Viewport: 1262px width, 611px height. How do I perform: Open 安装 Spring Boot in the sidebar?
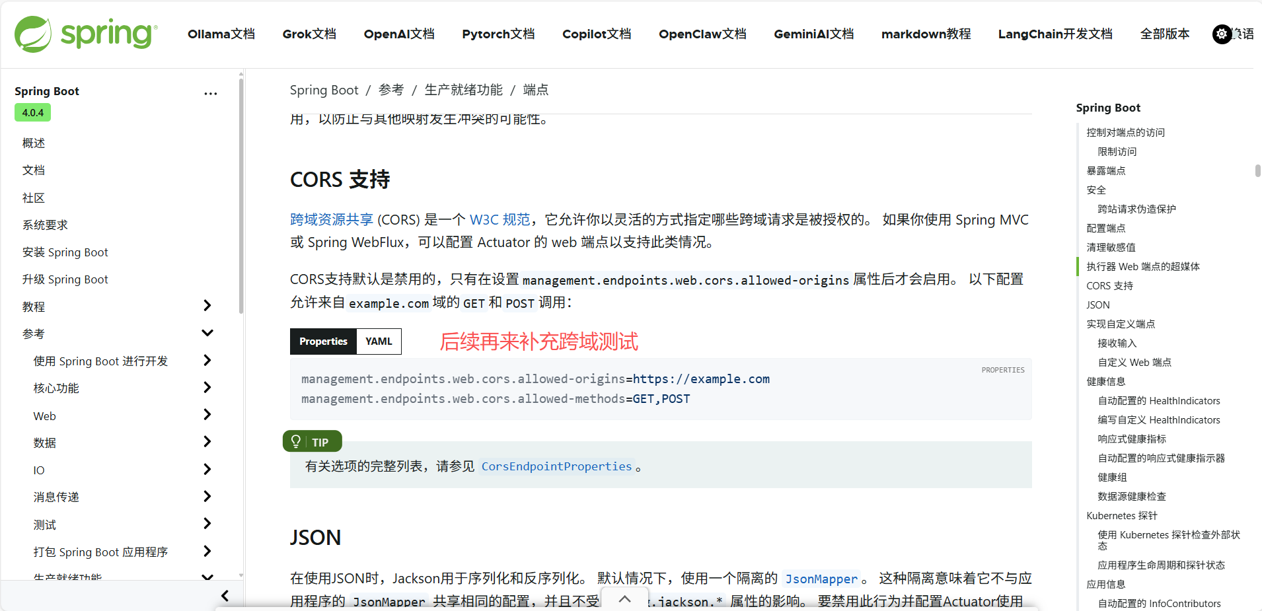65,252
